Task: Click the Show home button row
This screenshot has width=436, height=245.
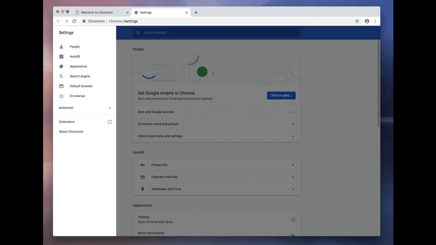Action: 216,233
